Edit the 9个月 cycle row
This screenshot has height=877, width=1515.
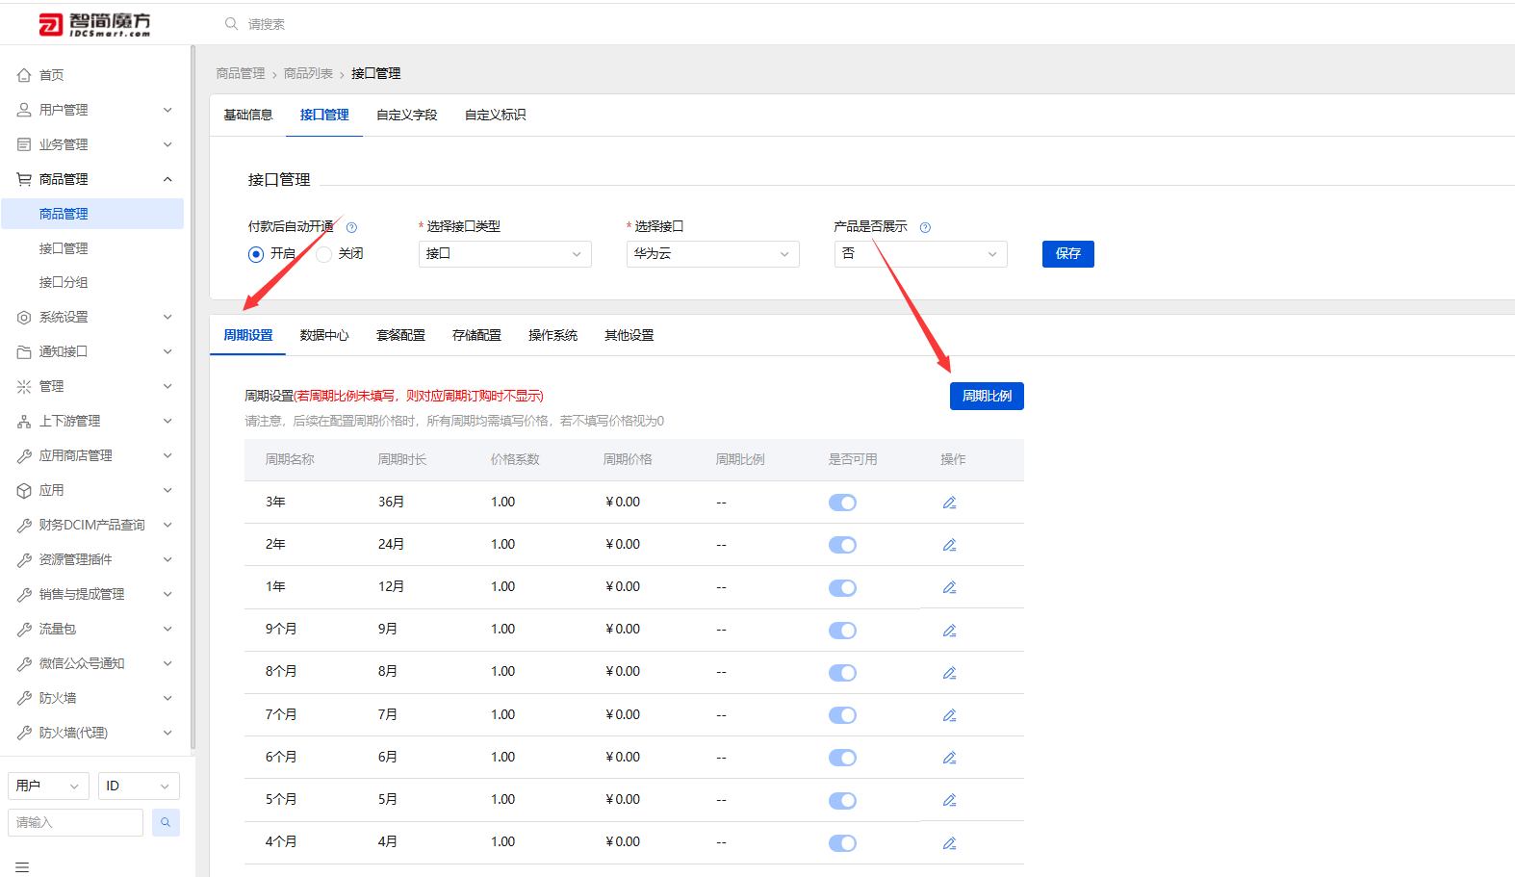click(x=949, y=631)
